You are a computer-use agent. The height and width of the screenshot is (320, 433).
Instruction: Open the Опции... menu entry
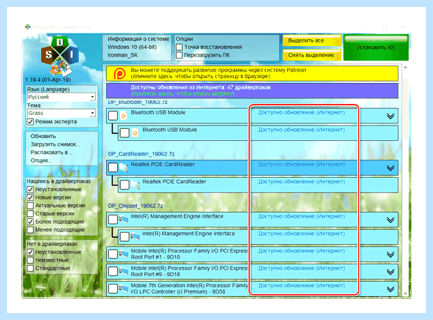point(41,160)
